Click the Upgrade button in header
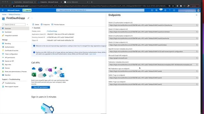 [27, 10]
